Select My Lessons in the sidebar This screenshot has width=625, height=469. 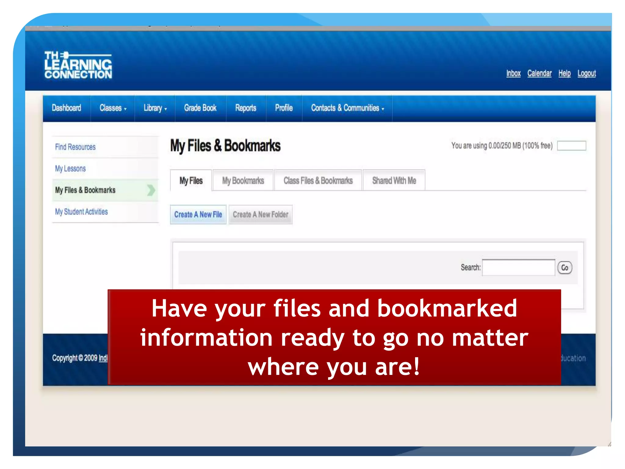[x=105, y=169]
